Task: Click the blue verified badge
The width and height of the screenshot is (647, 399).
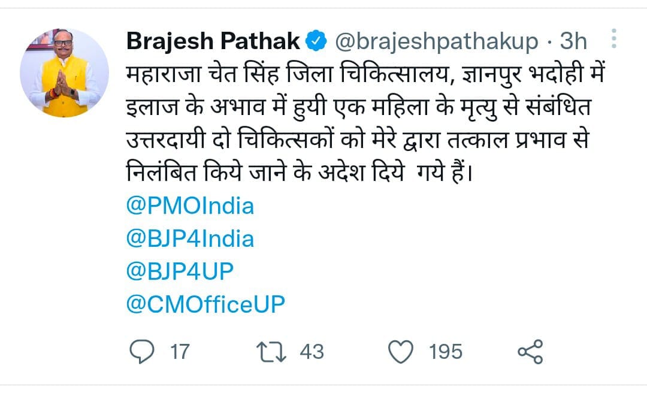Action: (316, 41)
